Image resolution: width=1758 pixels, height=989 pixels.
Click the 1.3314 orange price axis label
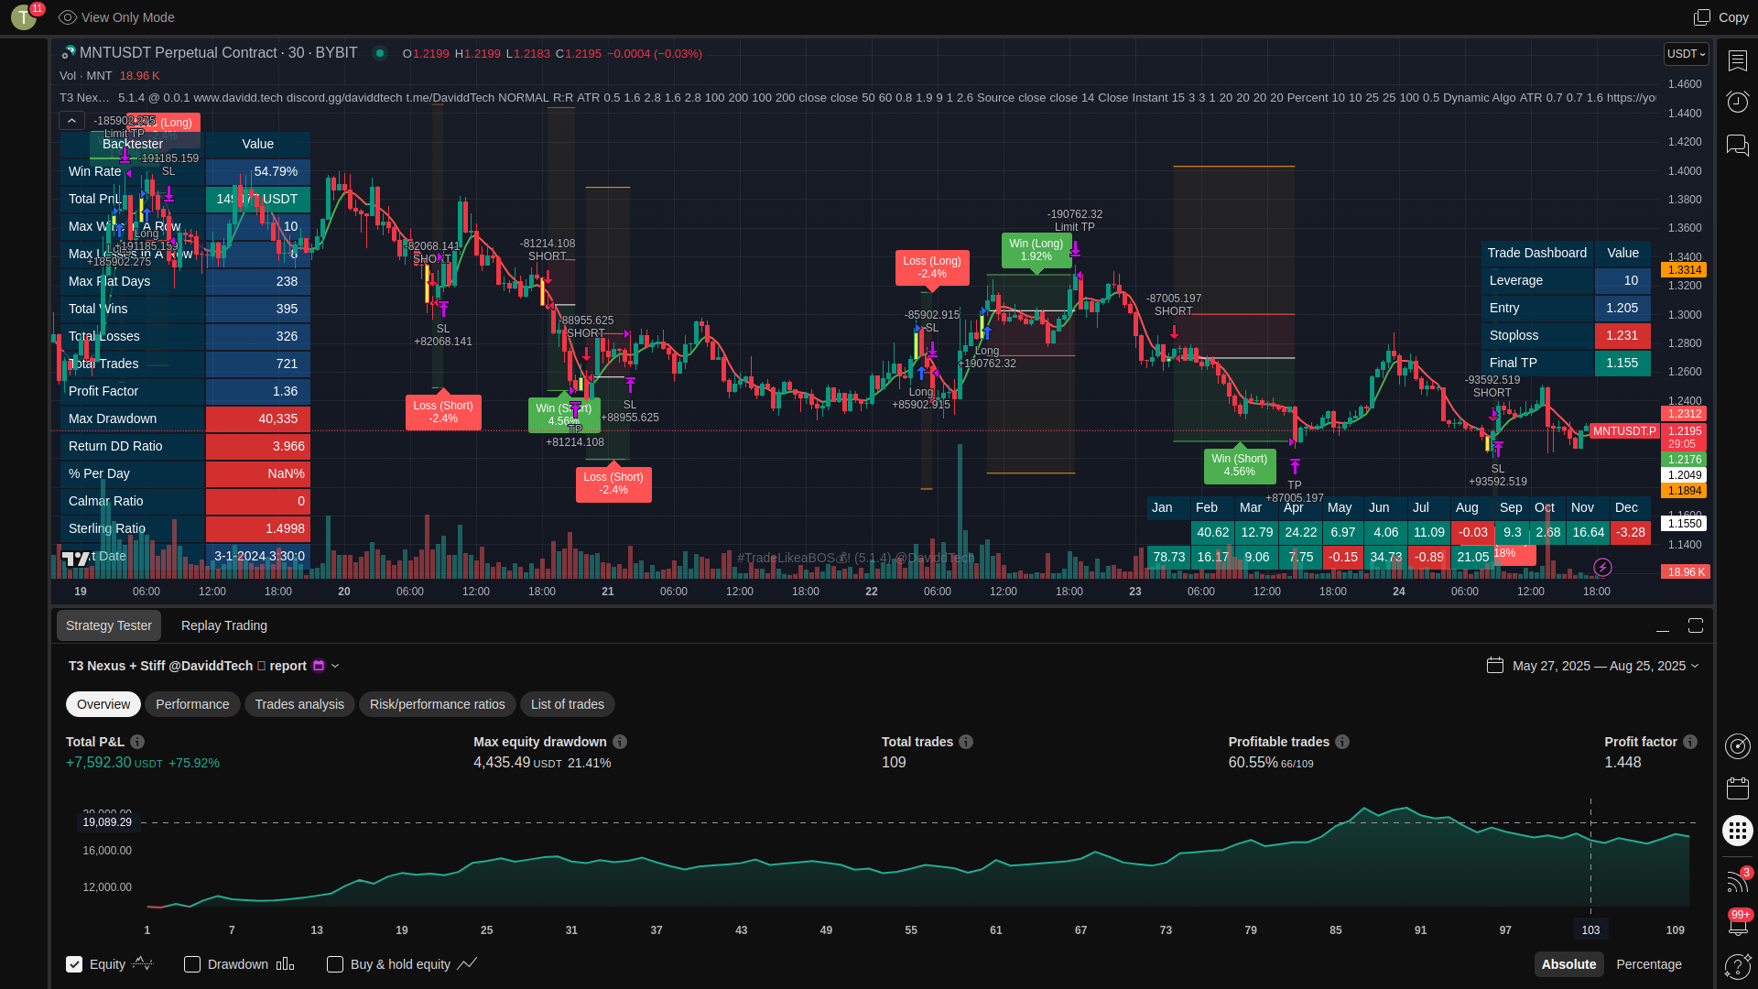(1684, 270)
